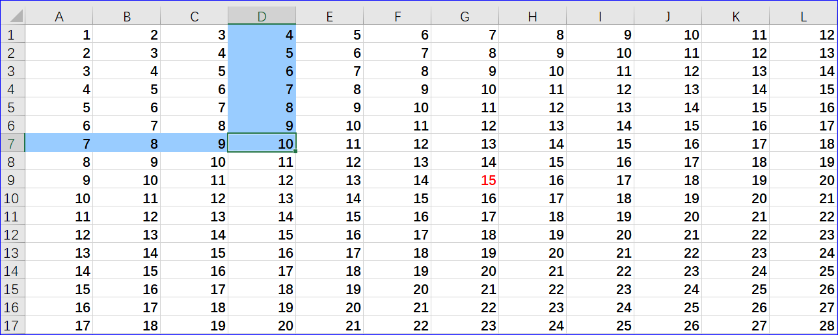Select row 5 header
Screen dimensions: 838x335
point(13,107)
